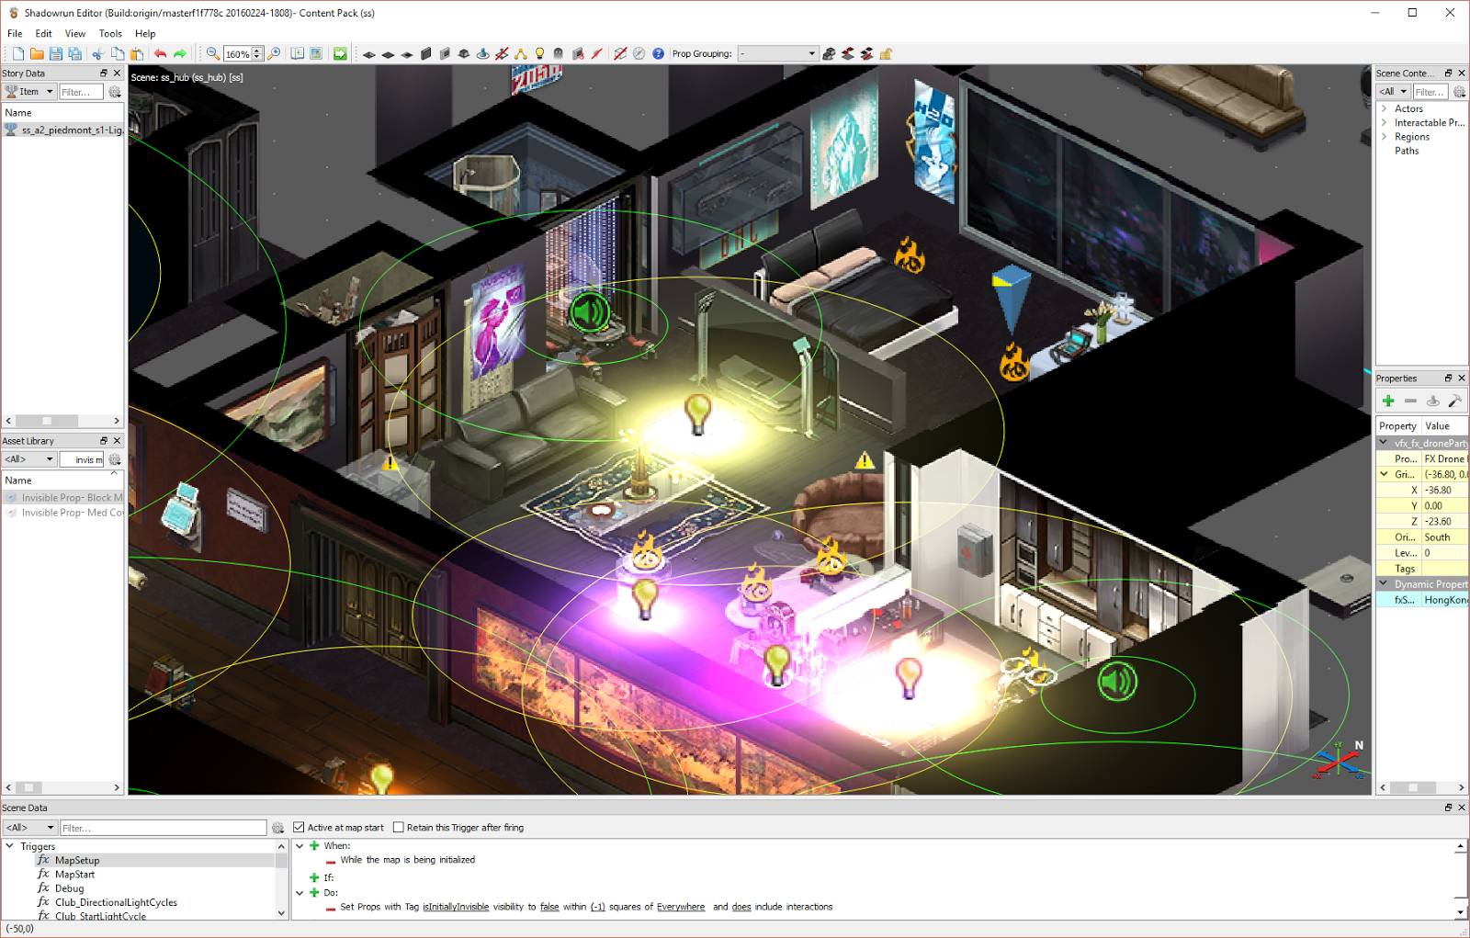Image resolution: width=1470 pixels, height=938 pixels.
Task: Add a When condition with the green plus
Action: 314,846
